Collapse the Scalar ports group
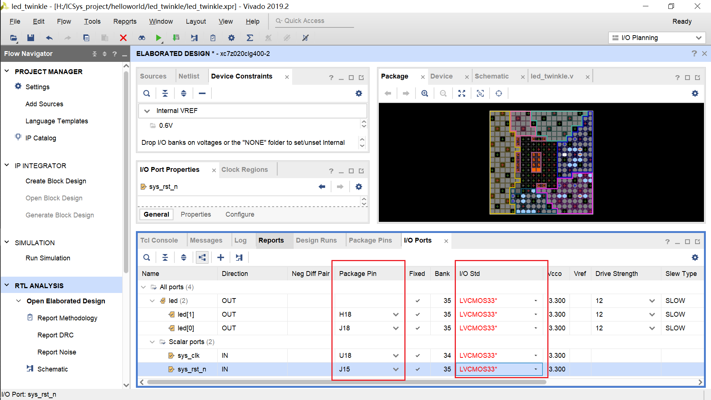 [152, 342]
